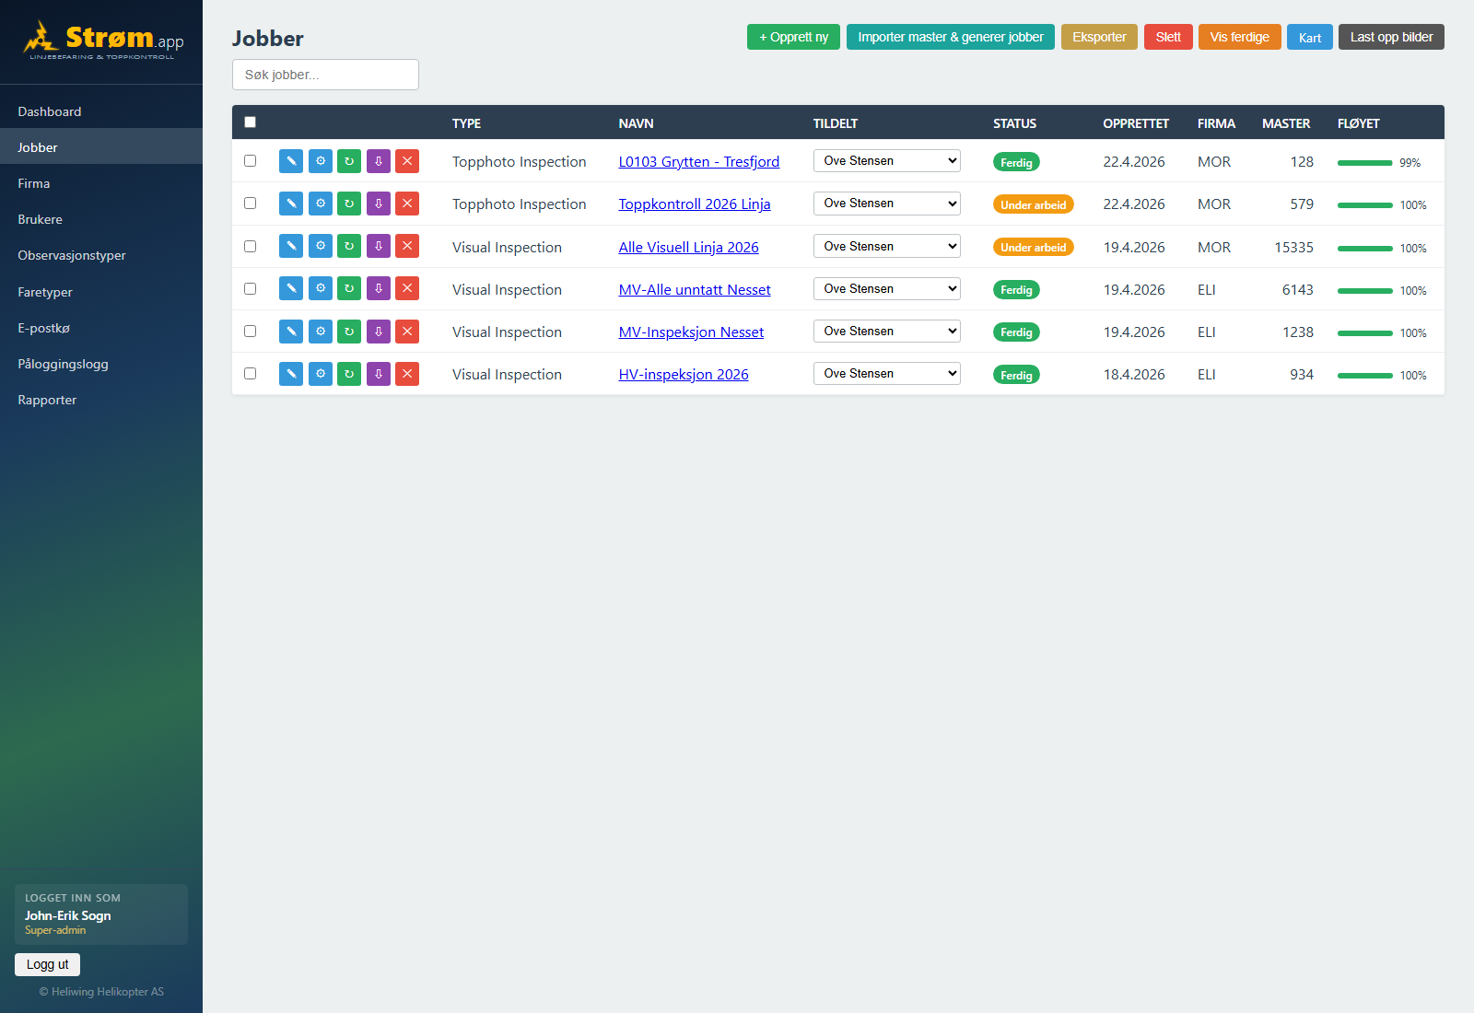Edit the Toppkontroll 2026 Linja job

coord(291,204)
